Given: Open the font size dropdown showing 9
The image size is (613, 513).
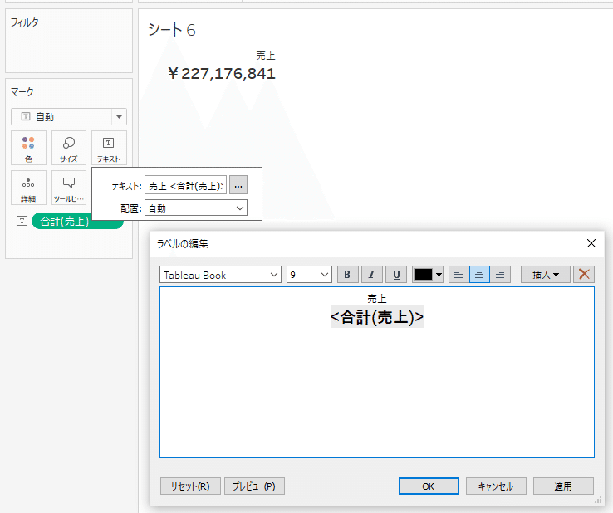Looking at the screenshot, I should coord(309,275).
